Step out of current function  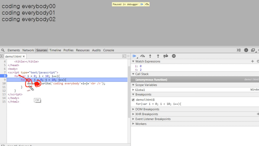click(x=158, y=56)
